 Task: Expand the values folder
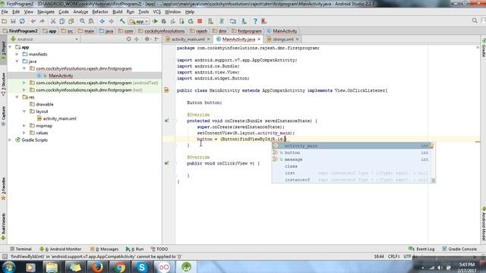pos(24,133)
